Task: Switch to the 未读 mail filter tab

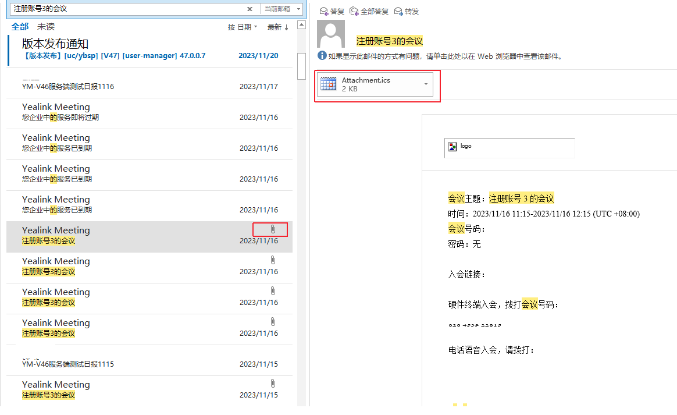Action: pyautogui.click(x=46, y=27)
